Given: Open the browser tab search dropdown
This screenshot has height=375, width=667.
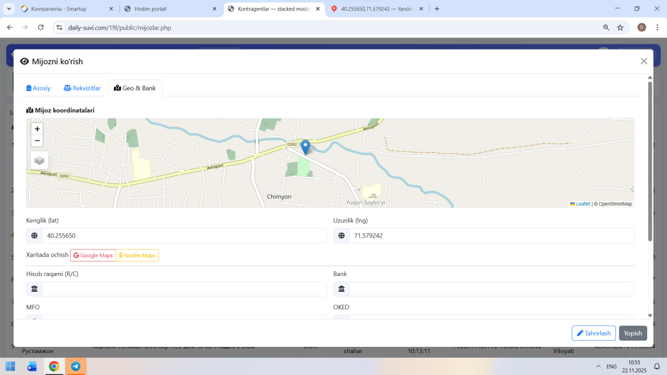Looking at the screenshot, I should 9,9.
